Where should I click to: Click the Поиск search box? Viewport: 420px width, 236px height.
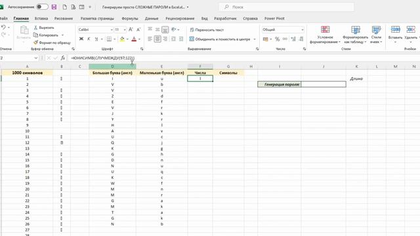point(286,7)
